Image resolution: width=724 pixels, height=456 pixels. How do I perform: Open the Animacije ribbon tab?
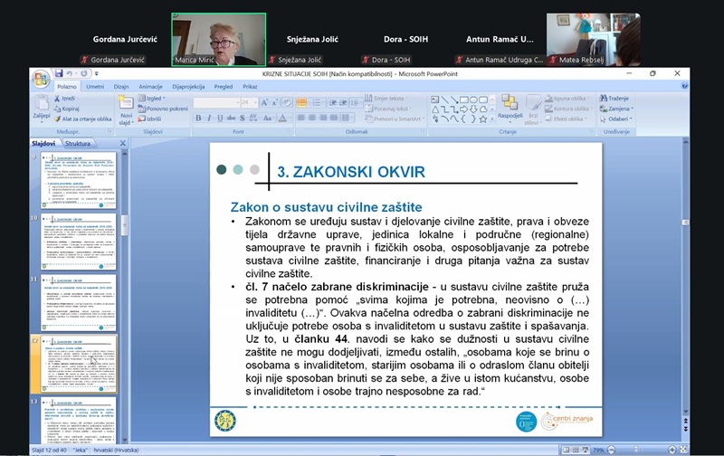coord(152,87)
